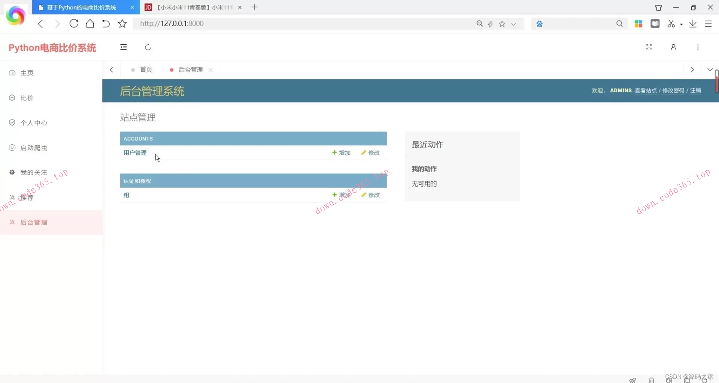Click 增加 in the 用户管理 row
Image resolution: width=719 pixels, height=383 pixels.
[x=342, y=153]
